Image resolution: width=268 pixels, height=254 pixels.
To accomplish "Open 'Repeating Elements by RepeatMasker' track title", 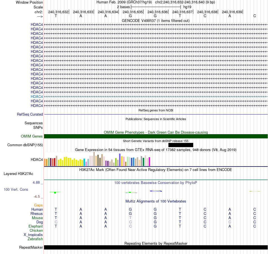I will [156, 243].
